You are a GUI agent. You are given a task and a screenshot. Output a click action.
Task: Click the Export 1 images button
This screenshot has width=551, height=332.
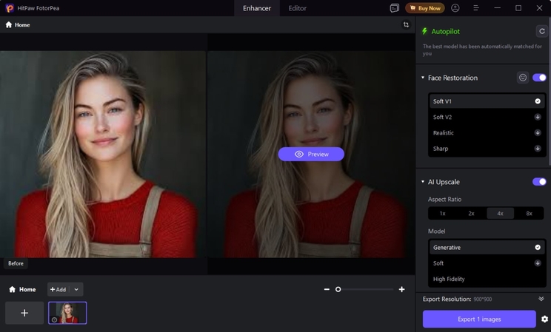point(478,319)
